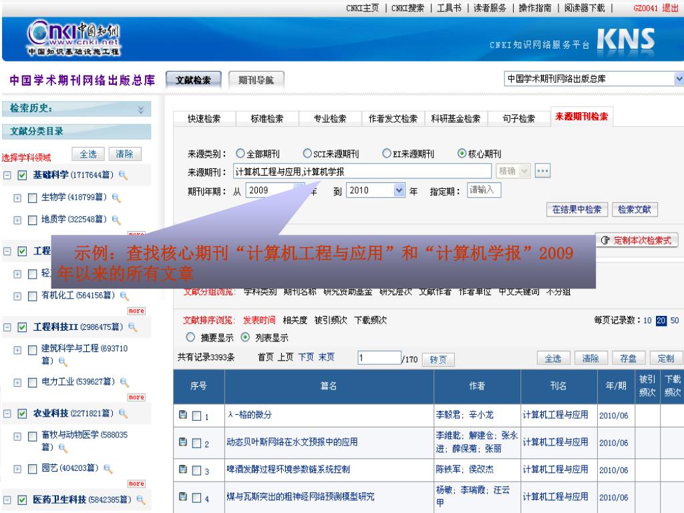Check the 电力工业 checkbox

[x=32, y=383]
